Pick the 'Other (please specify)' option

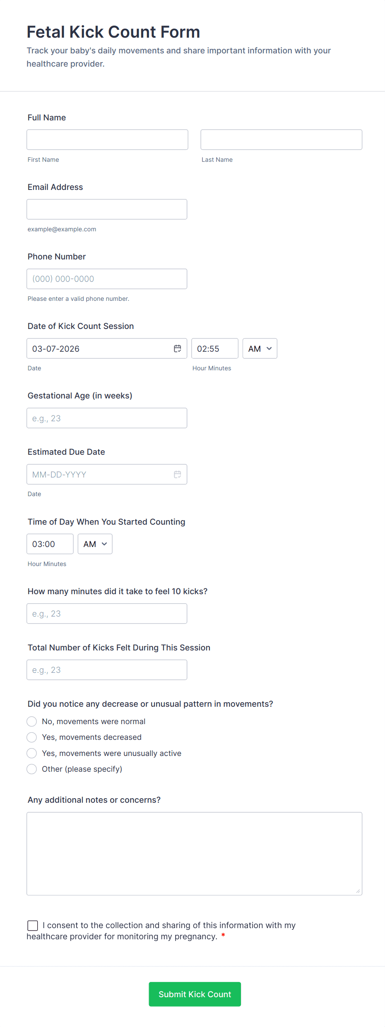coord(32,769)
